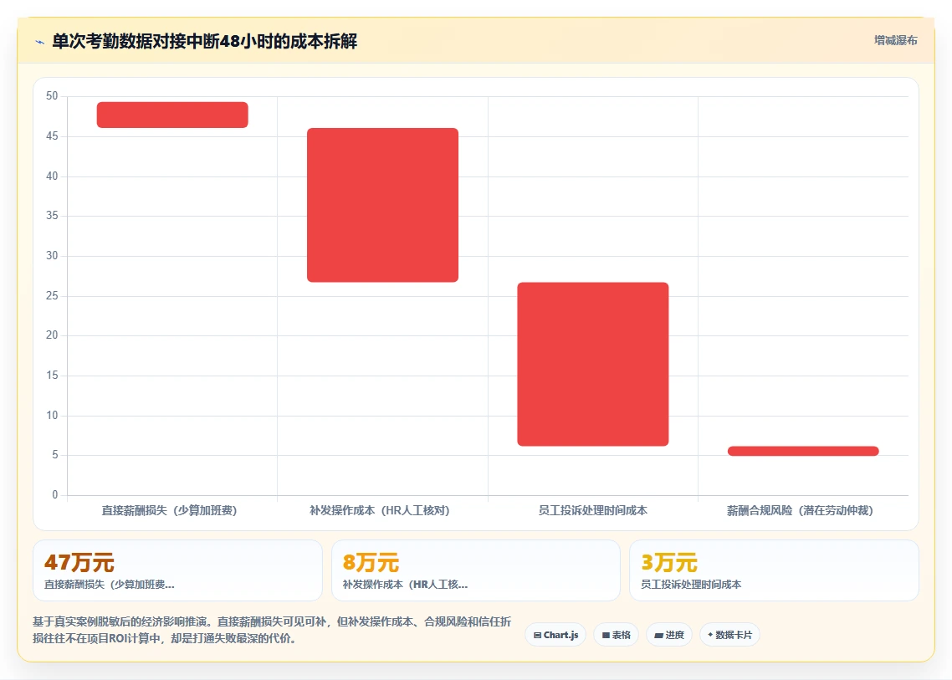The height and width of the screenshot is (680, 952).
Task: Click the lightning icon beside the title
Action: pyautogui.click(x=40, y=42)
